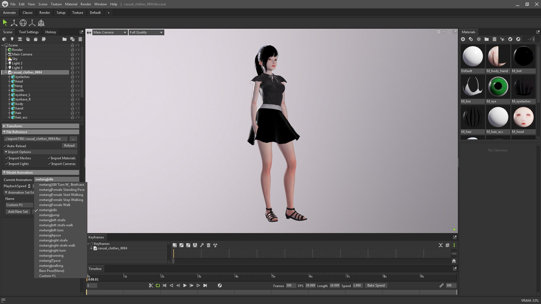Open the Main Camera dropdown

point(110,32)
